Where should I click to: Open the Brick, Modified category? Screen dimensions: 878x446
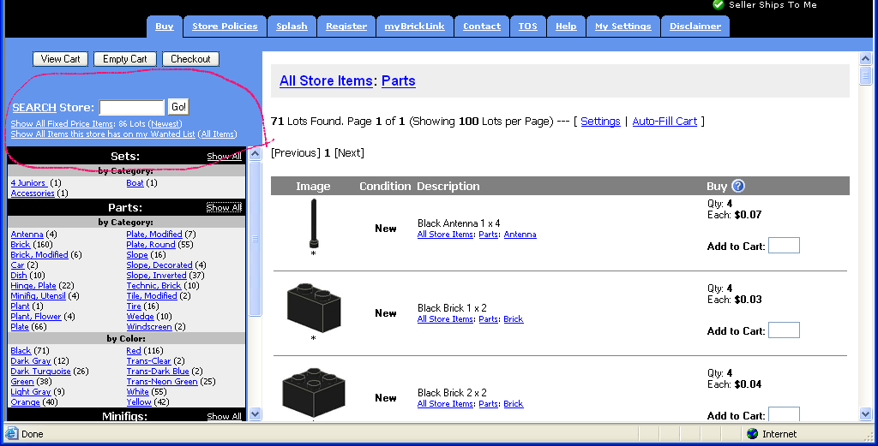coord(39,255)
